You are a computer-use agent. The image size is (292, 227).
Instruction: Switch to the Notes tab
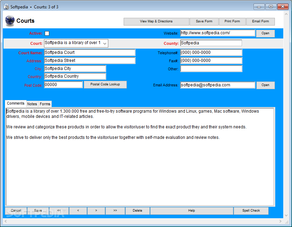pyautogui.click(x=32, y=104)
